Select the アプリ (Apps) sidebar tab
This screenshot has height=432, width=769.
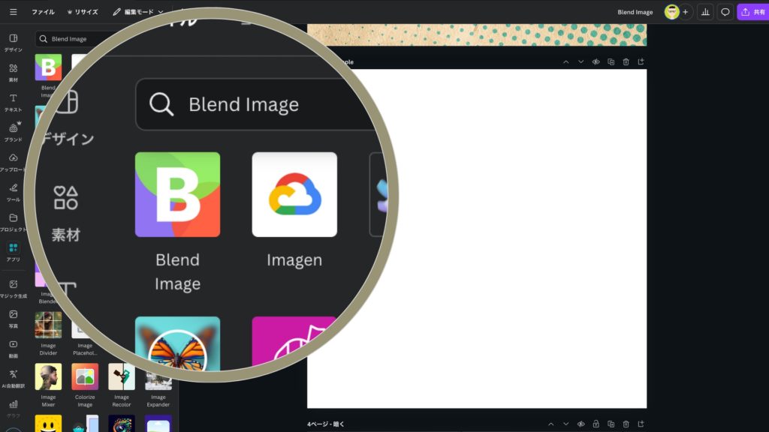point(13,251)
